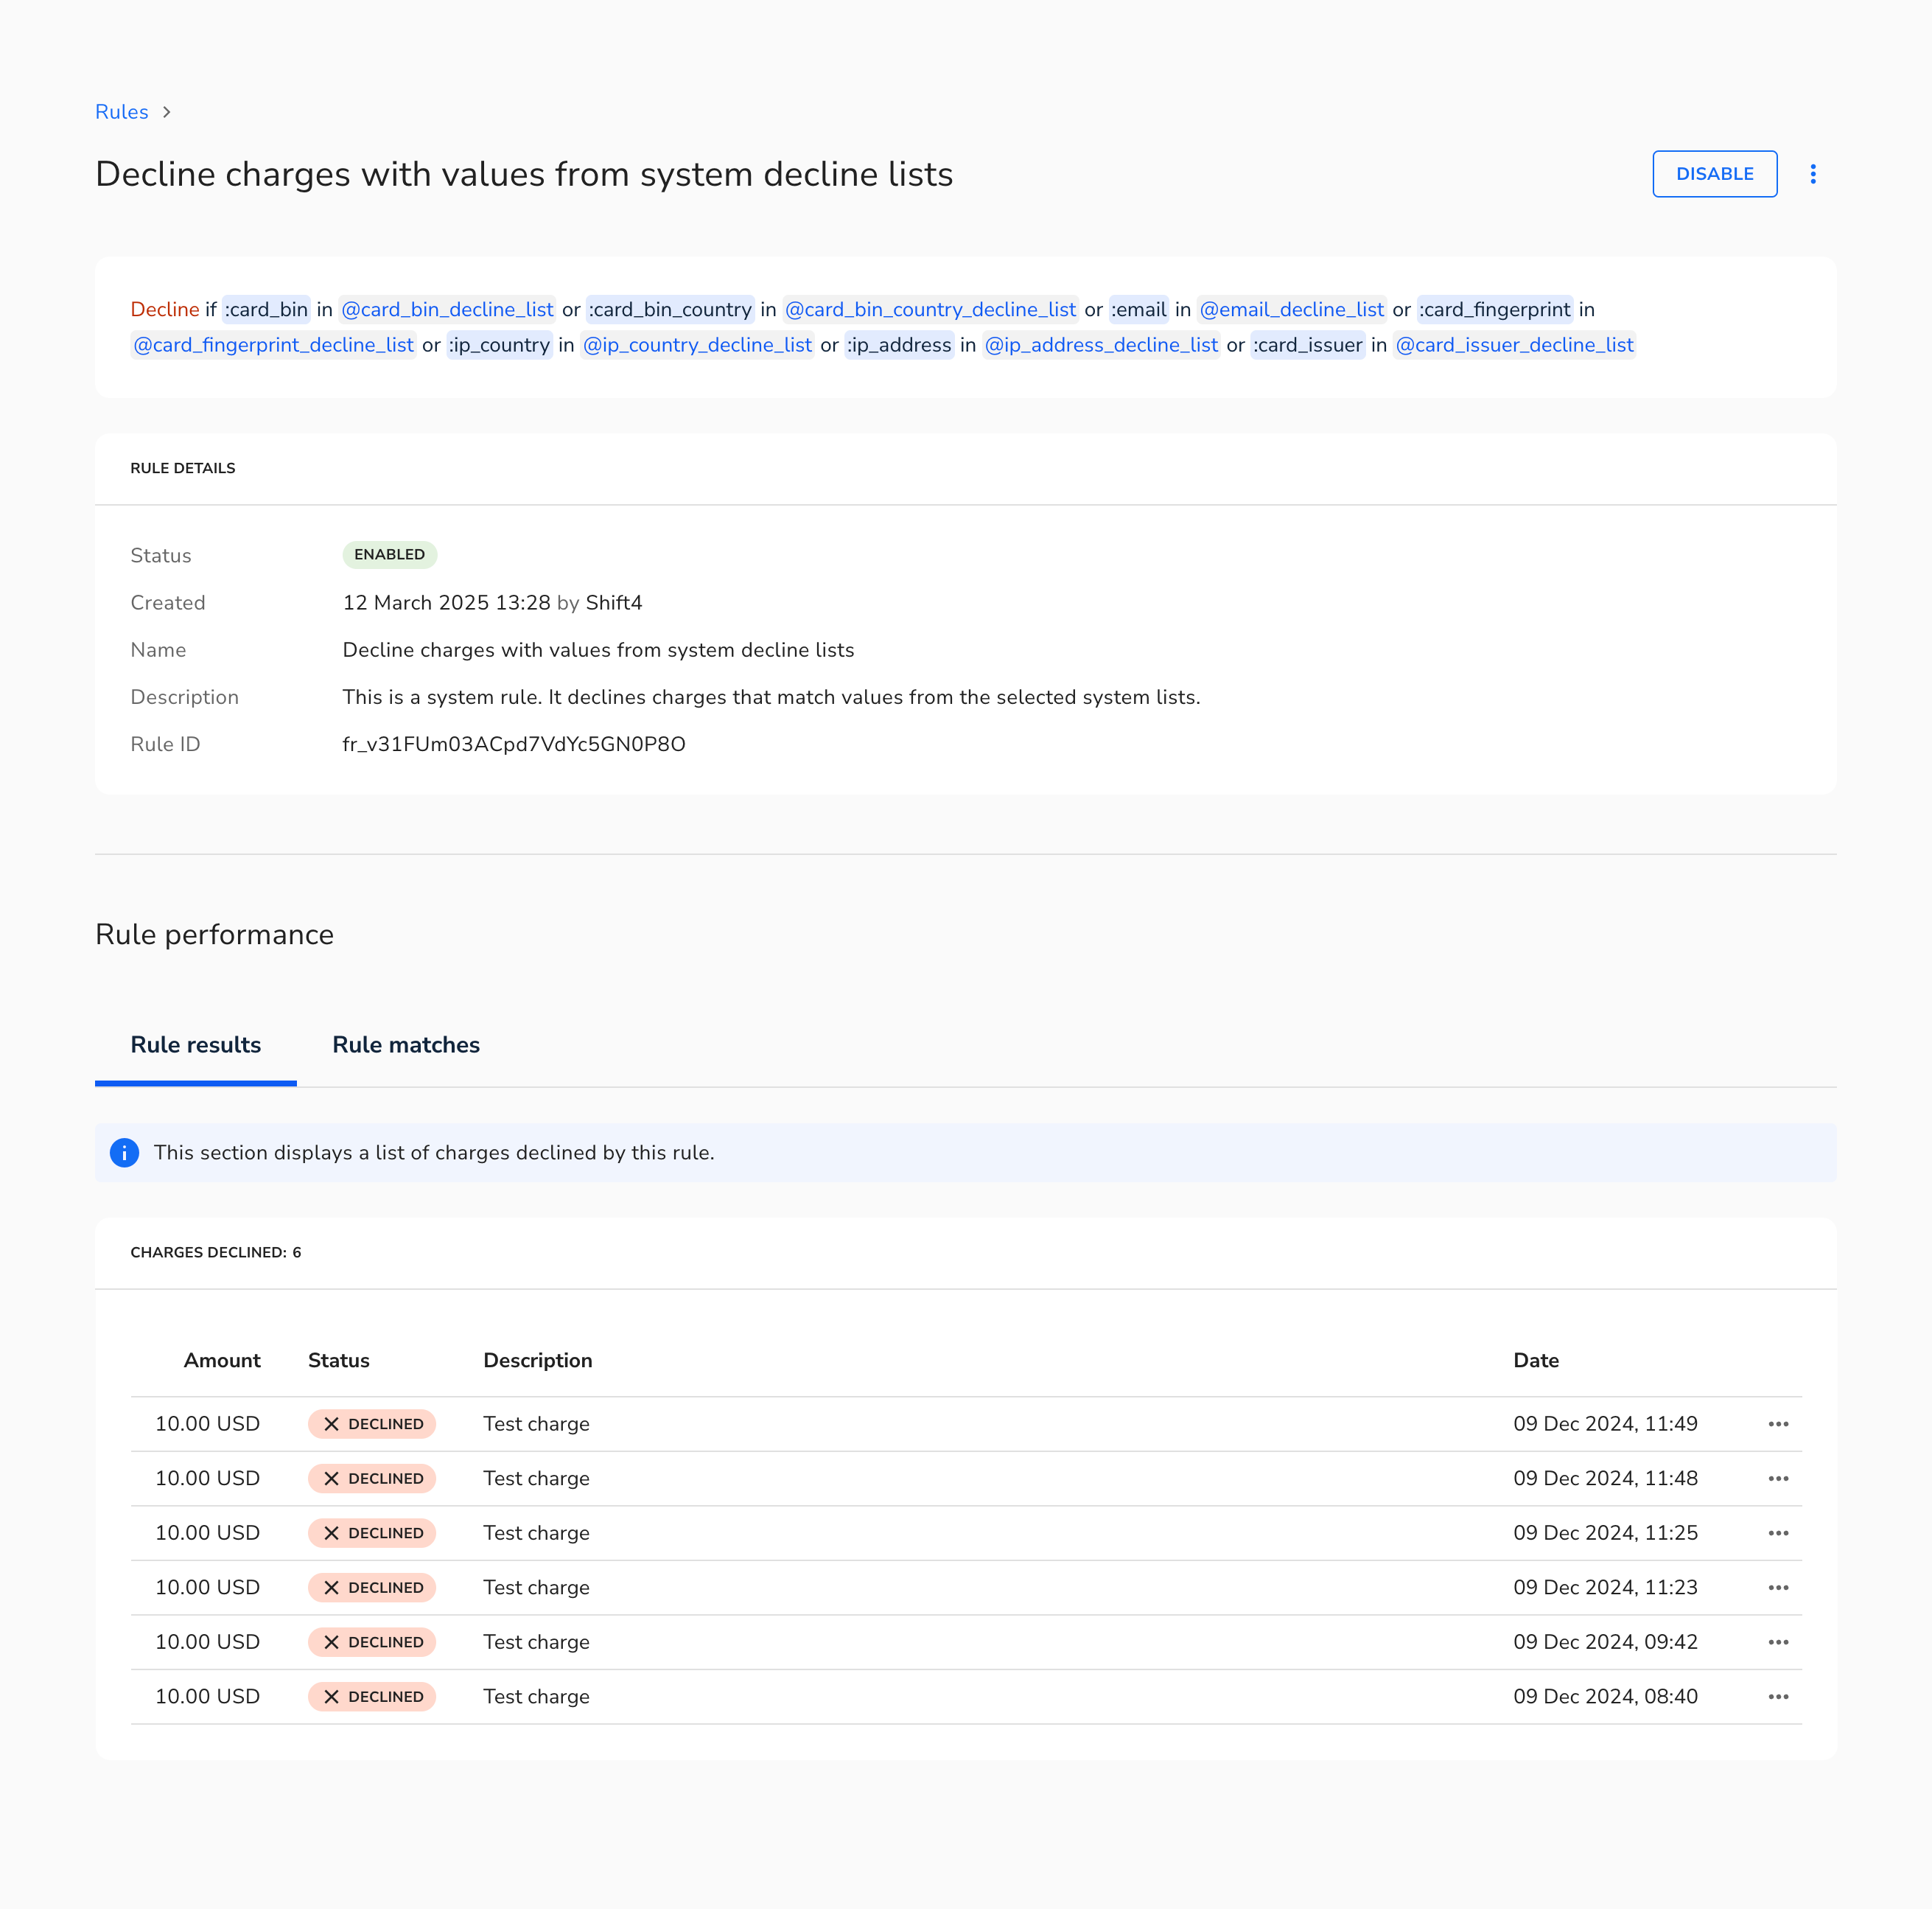Click the Created date 12 March 2025 13:28
1932x1909 pixels.
click(447, 602)
